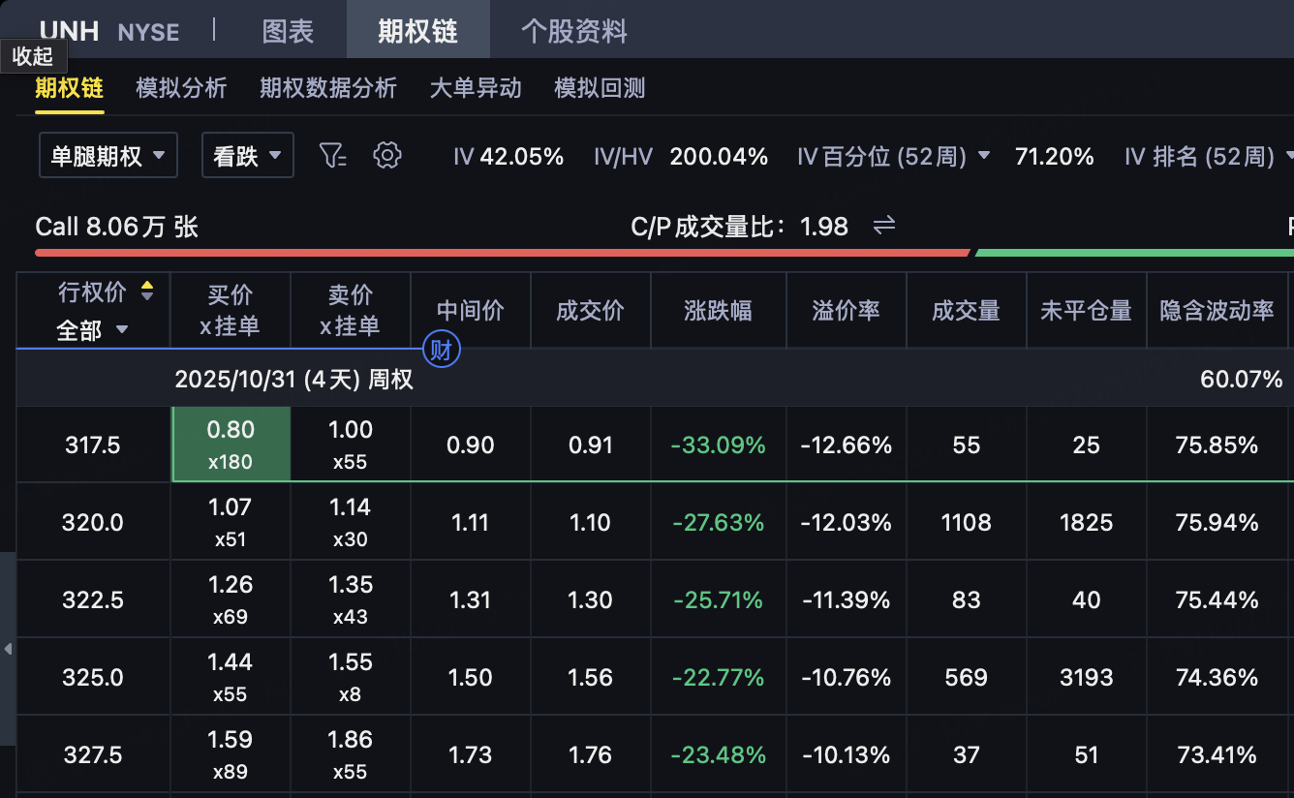Sort by the 未平仓量 column header

1087,310
